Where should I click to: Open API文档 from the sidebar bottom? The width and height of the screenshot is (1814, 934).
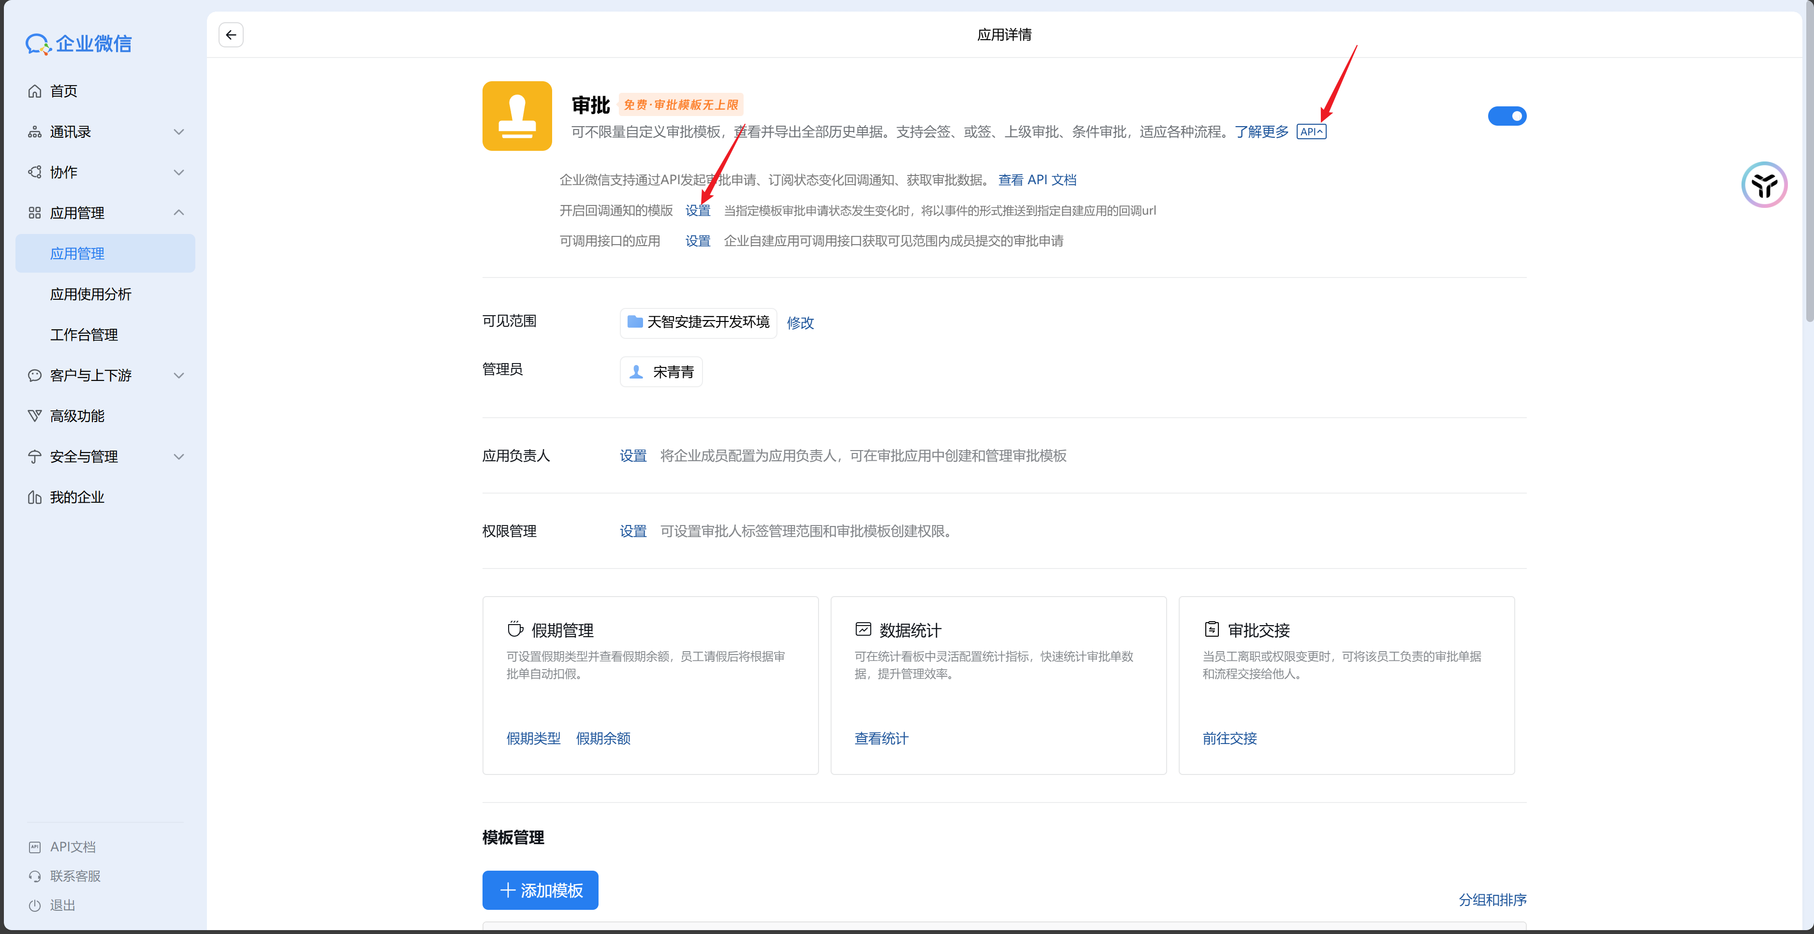(72, 847)
